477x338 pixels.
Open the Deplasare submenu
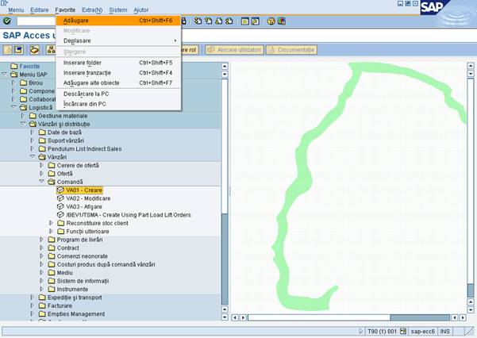[118, 40]
